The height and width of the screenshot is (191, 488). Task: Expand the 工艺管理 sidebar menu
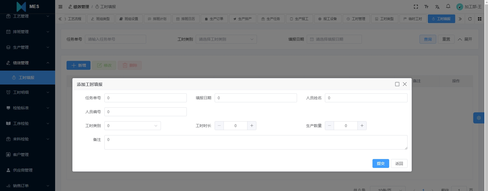click(x=28, y=16)
